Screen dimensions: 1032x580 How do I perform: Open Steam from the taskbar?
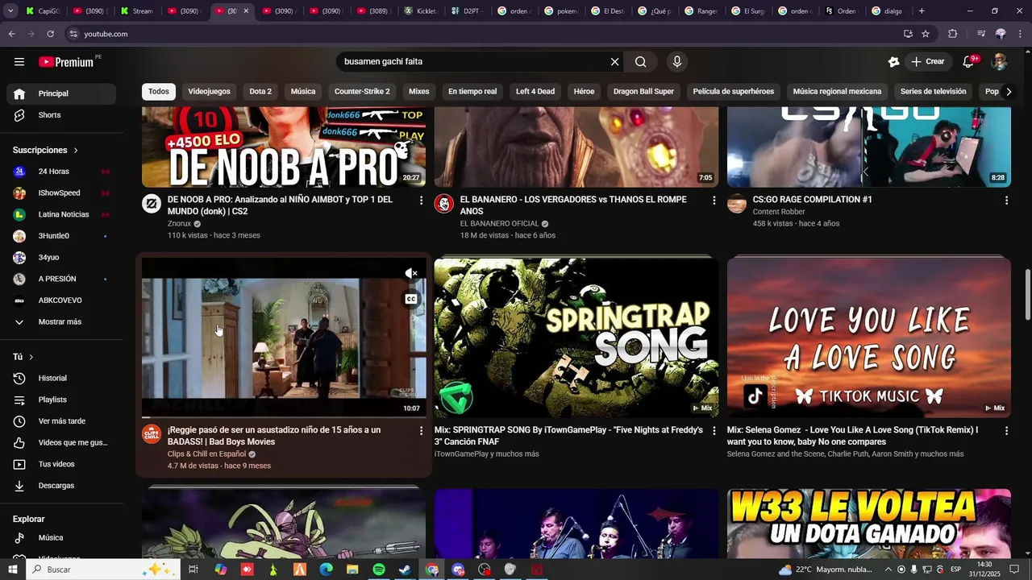[x=405, y=570]
